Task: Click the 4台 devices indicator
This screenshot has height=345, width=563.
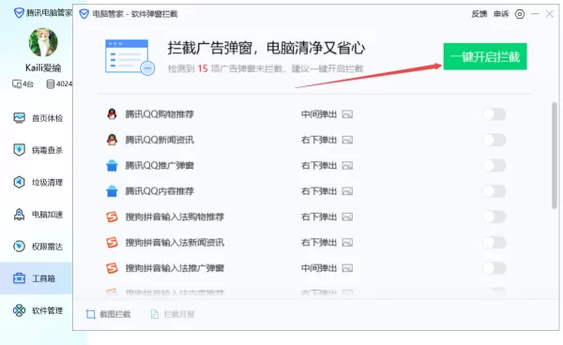Action: [x=23, y=84]
